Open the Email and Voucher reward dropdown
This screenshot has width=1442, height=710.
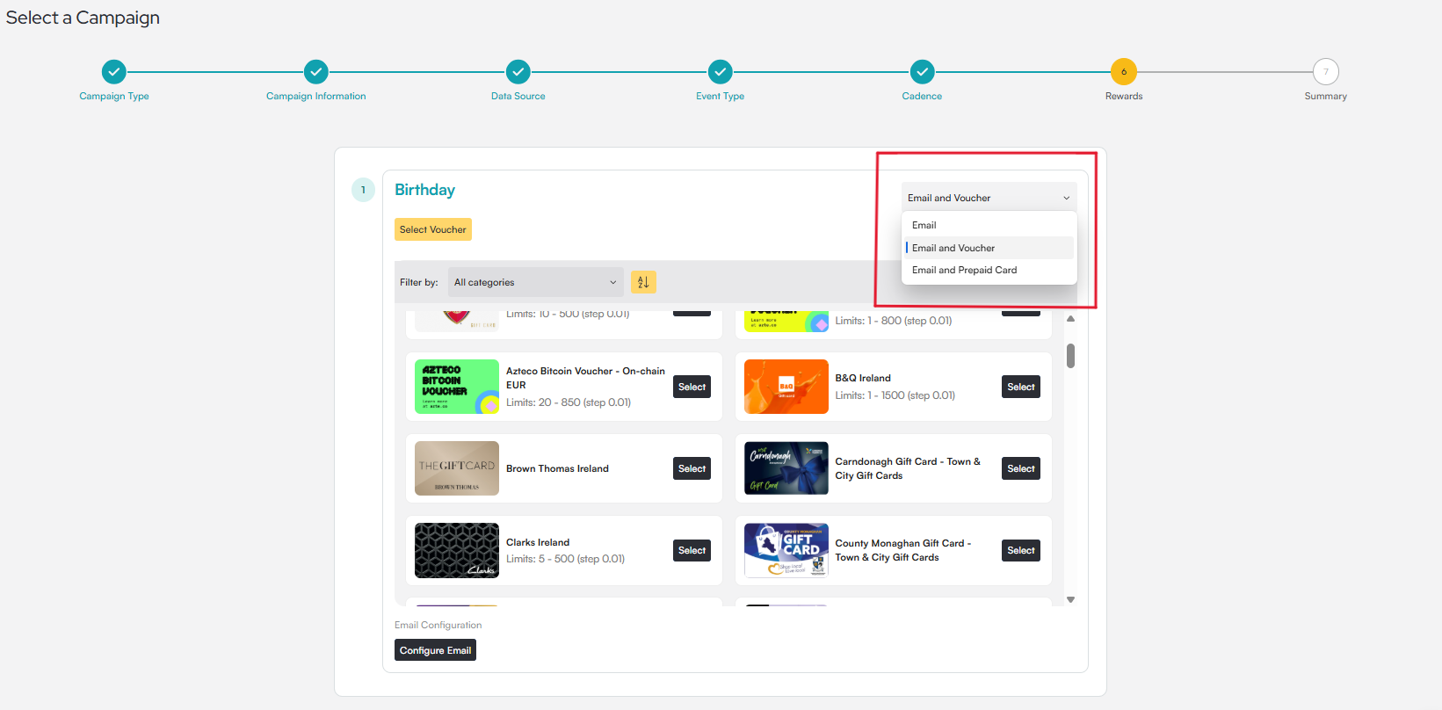tap(989, 198)
